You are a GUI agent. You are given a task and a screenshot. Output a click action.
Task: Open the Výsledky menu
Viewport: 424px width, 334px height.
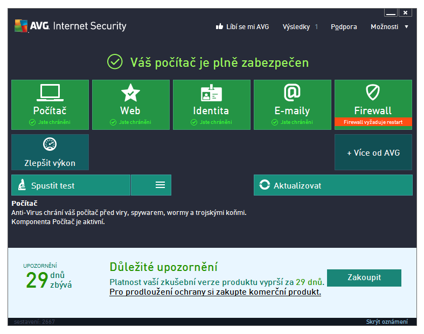click(296, 27)
